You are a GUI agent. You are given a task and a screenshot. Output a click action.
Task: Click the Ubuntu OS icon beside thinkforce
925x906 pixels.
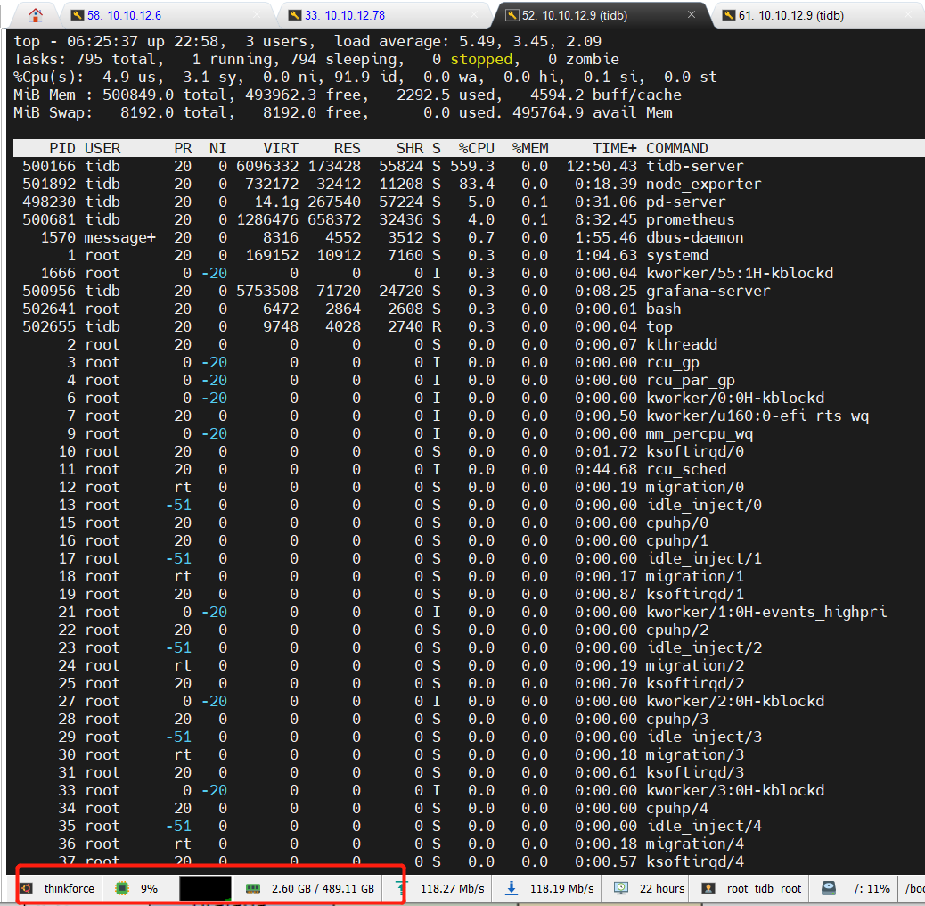tap(27, 888)
